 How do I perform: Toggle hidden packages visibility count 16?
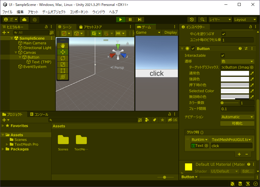(x=173, y=120)
